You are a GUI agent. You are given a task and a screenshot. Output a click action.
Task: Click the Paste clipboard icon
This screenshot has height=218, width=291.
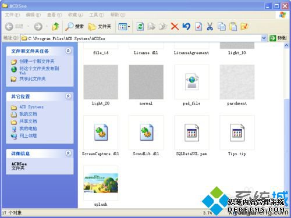pyautogui.click(x=233, y=27)
